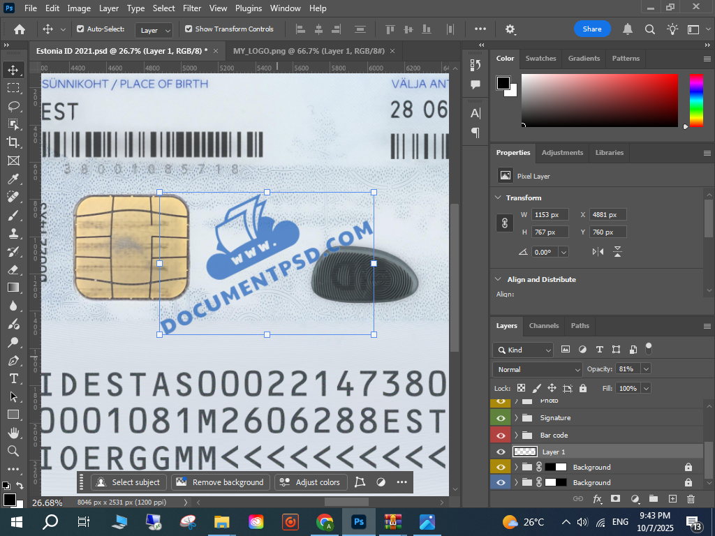This screenshot has width=715, height=536.
Task: Click the Remove background button
Action: pos(221,482)
